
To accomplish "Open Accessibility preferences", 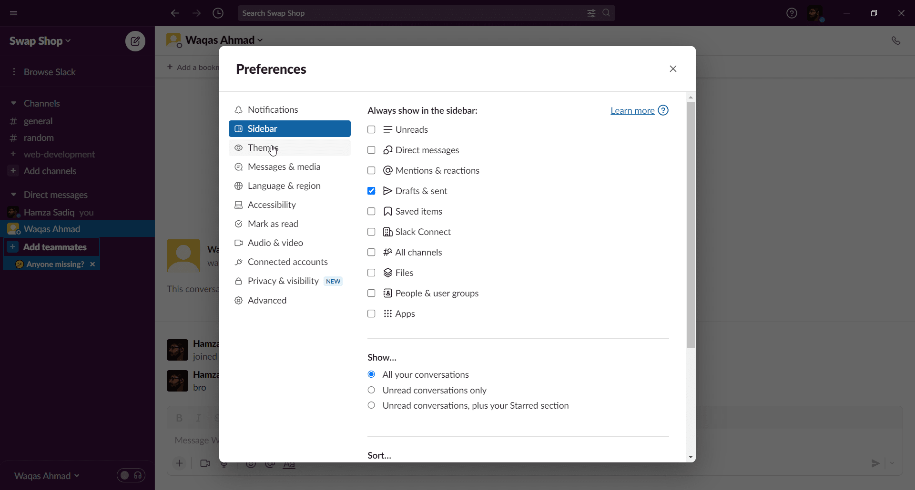I will coord(290,205).
